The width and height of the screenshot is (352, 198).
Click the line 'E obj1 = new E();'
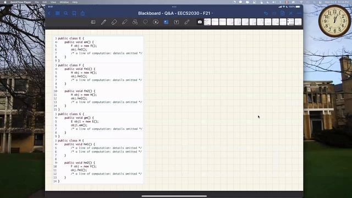(85, 122)
